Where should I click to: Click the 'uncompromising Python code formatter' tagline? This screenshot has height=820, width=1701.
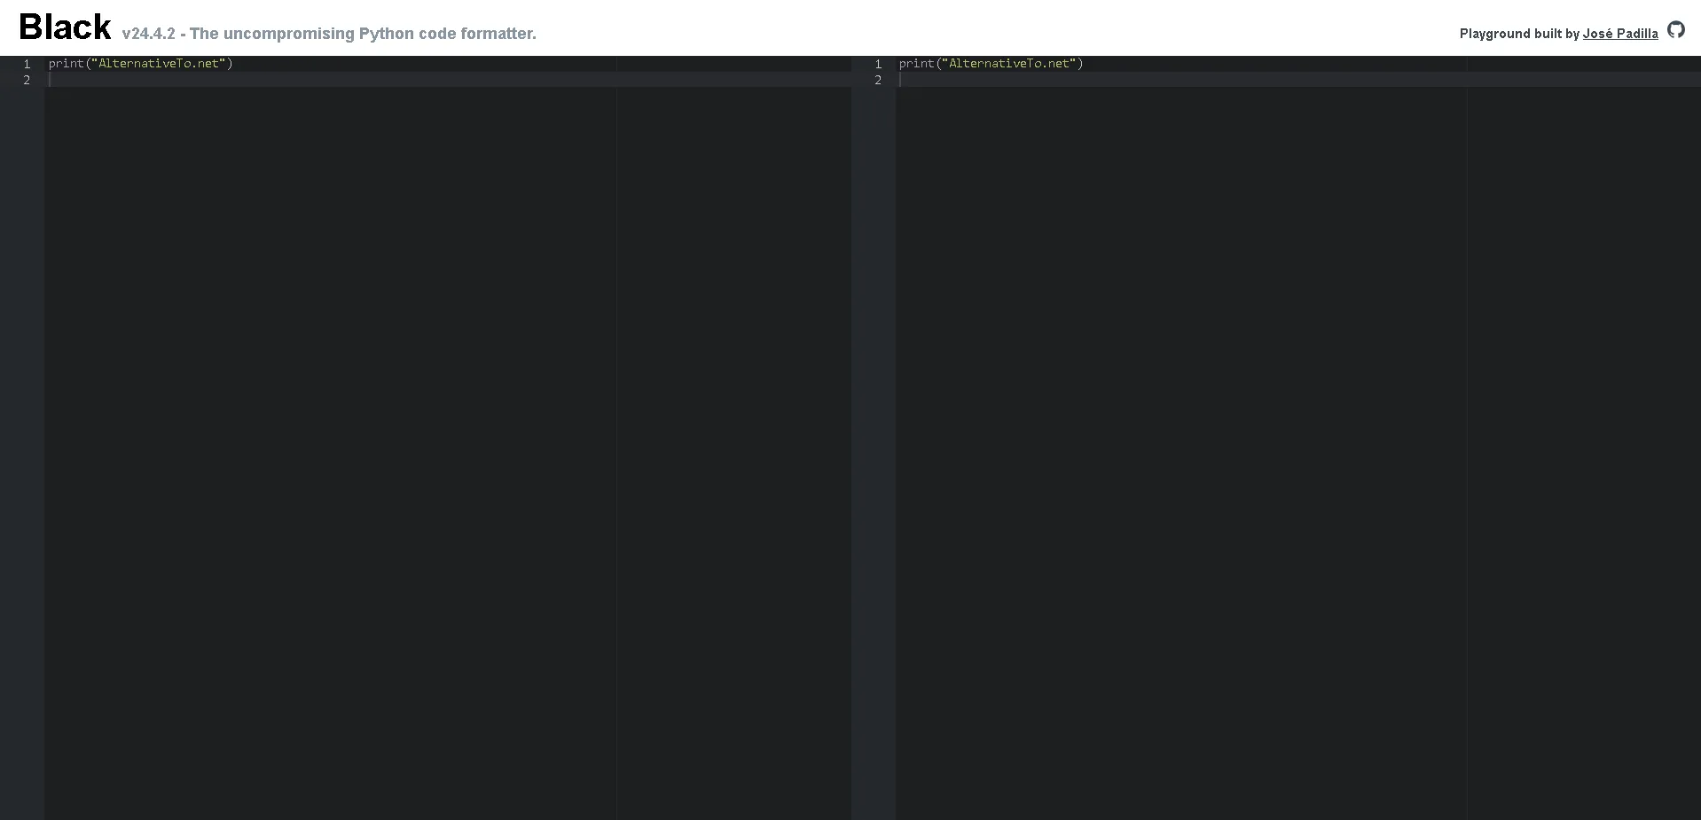pyautogui.click(x=378, y=34)
